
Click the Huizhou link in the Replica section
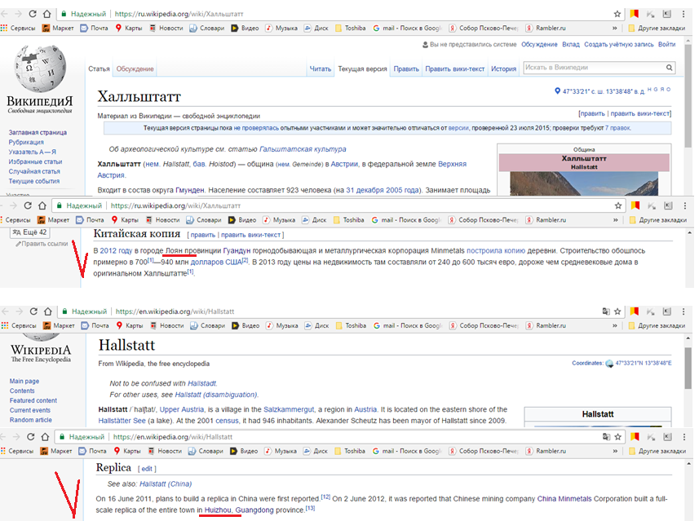[x=218, y=510]
